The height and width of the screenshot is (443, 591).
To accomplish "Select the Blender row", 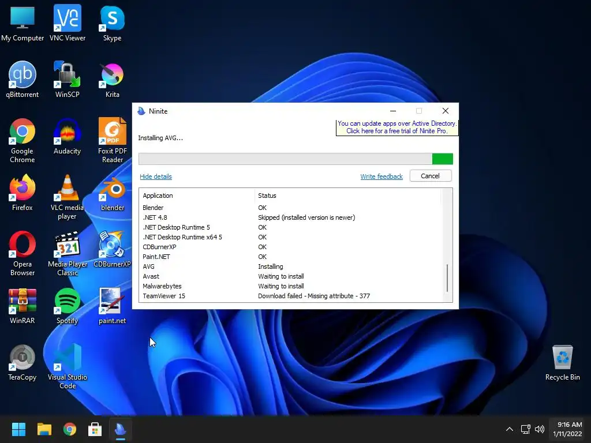I will 290,208.
